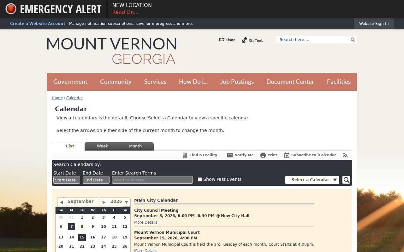Image resolution: width=404 pixels, height=252 pixels.
Task: Click the Find a Facility icon
Action: 185,155
